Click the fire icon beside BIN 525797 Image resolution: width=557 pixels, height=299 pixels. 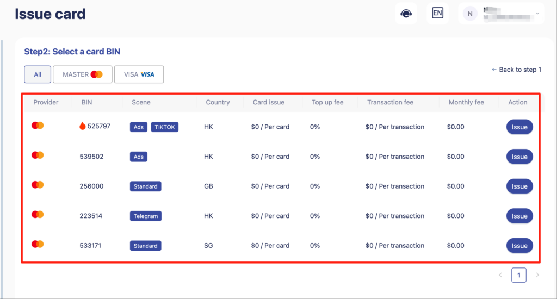(x=83, y=127)
